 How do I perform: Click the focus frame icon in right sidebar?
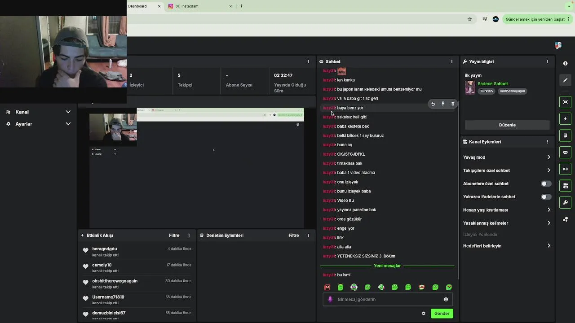point(565,102)
